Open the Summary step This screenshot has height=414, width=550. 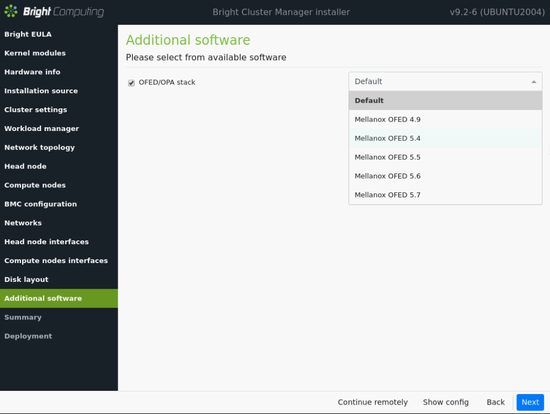59,317
